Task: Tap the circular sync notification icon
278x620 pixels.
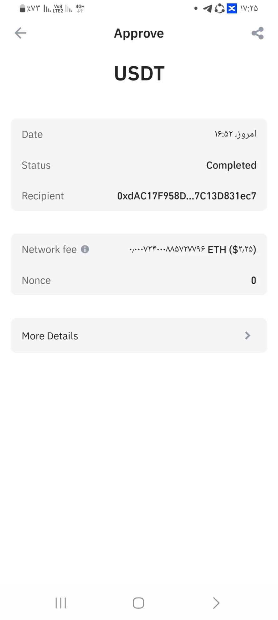Action: pyautogui.click(x=220, y=8)
